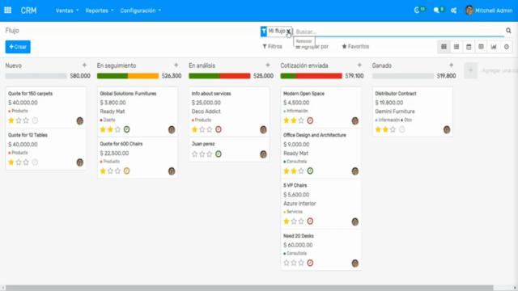Add a quick lead in En análisis column
Image resolution: width=518 pixels, height=291 pixels.
pos(268,65)
